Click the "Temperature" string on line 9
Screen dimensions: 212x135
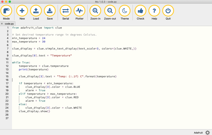[x=61, y=56]
